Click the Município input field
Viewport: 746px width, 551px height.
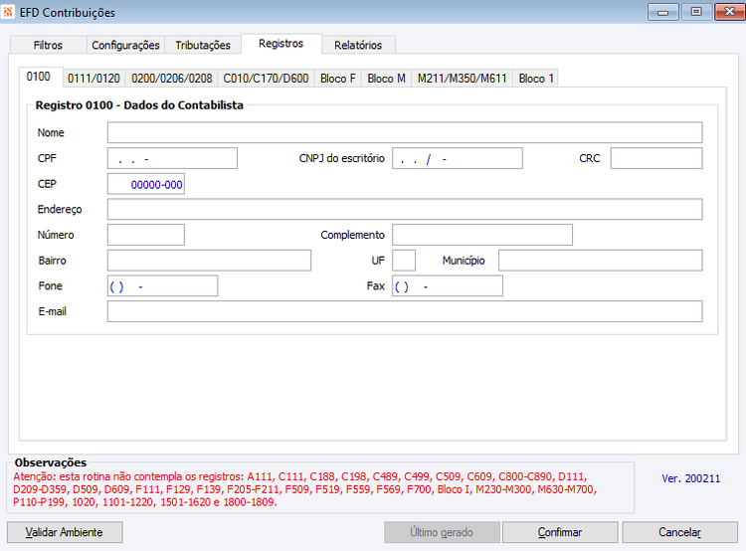(601, 261)
